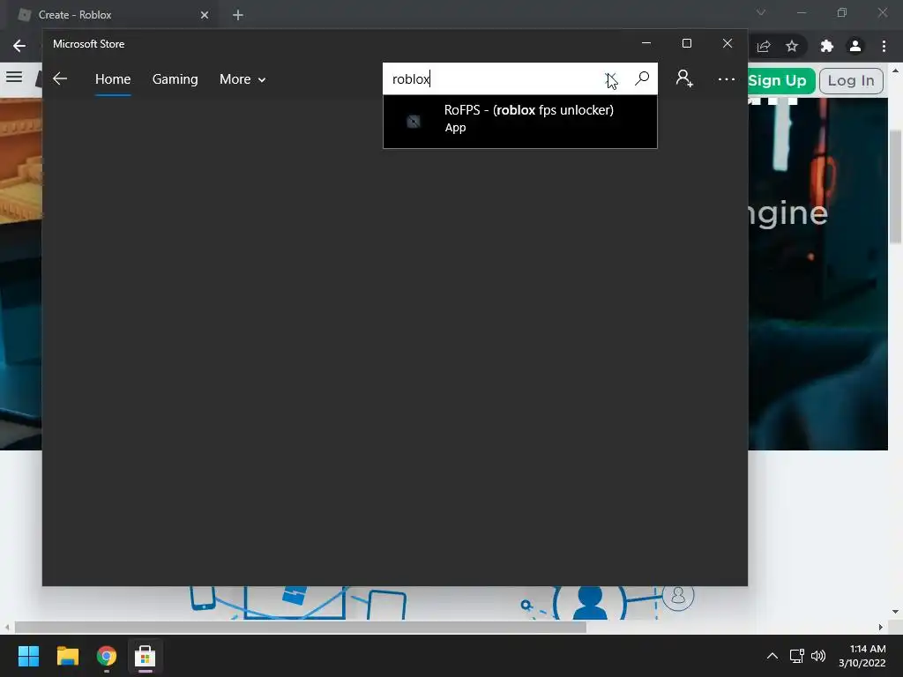Close the Create - Roblox tab
Viewport: 903px width, 677px height.
pos(205,15)
